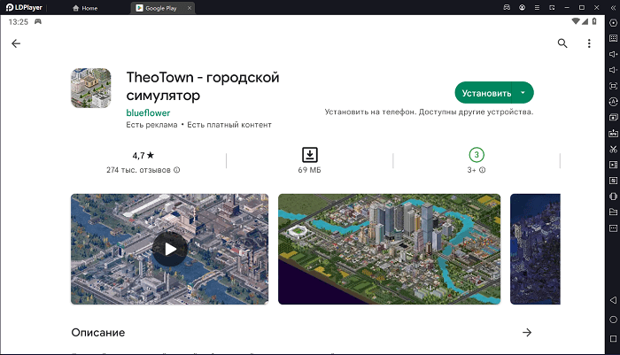
Task: Close the Google Play tab
Action: pos(190,8)
